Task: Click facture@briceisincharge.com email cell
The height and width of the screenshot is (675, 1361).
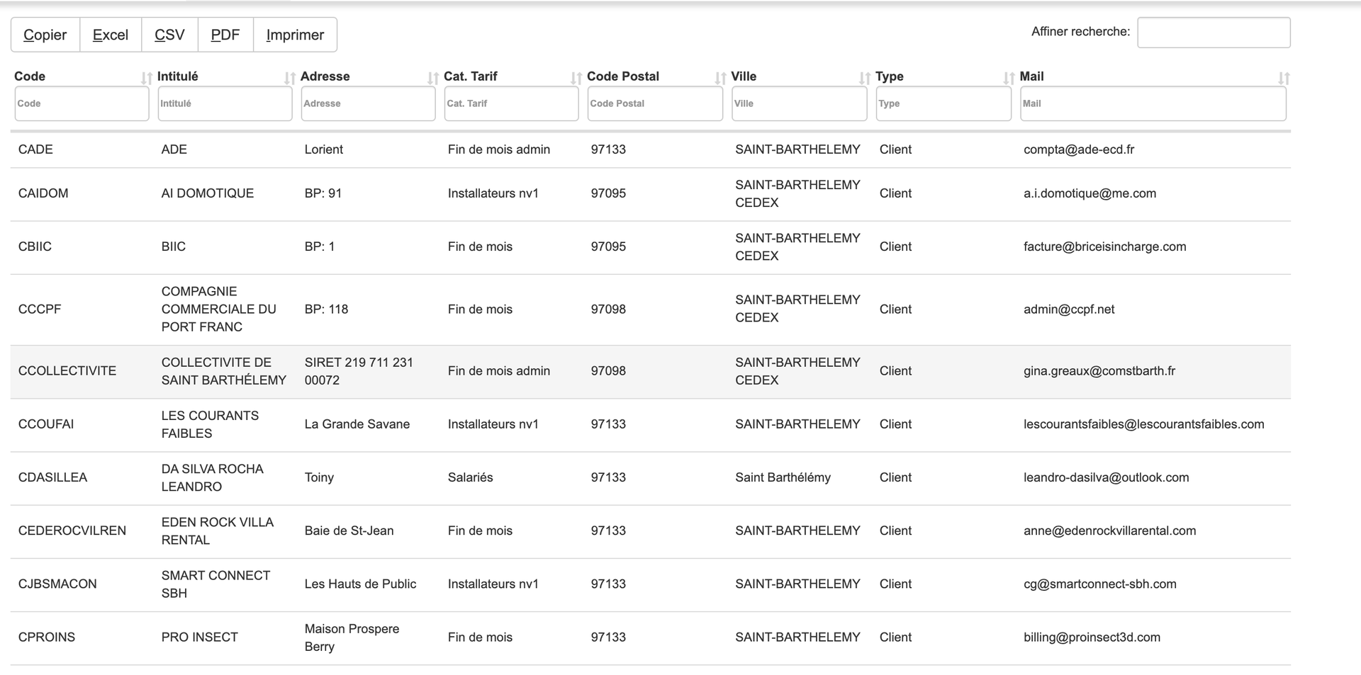Action: click(1105, 246)
